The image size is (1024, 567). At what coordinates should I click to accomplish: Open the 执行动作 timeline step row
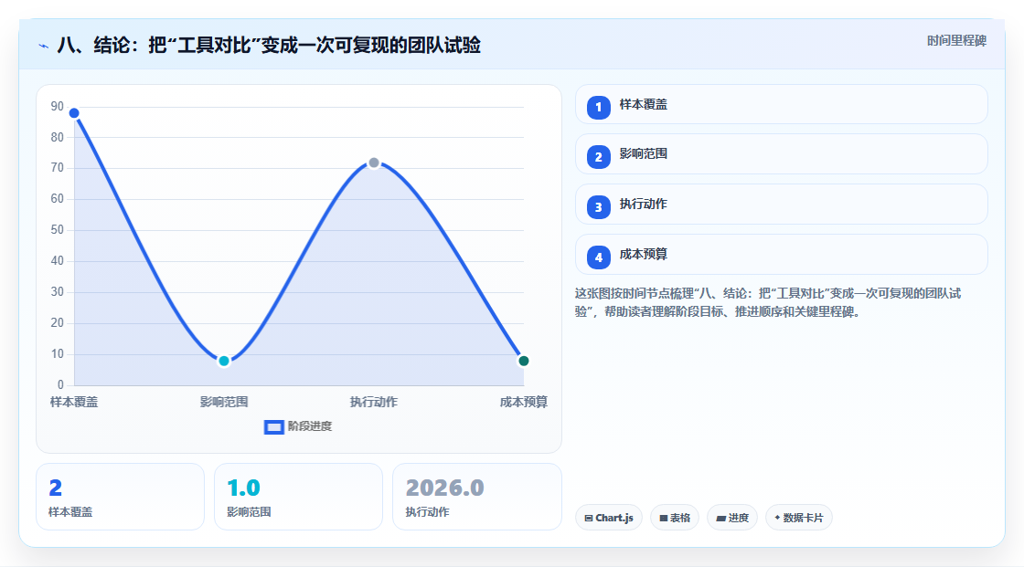781,205
